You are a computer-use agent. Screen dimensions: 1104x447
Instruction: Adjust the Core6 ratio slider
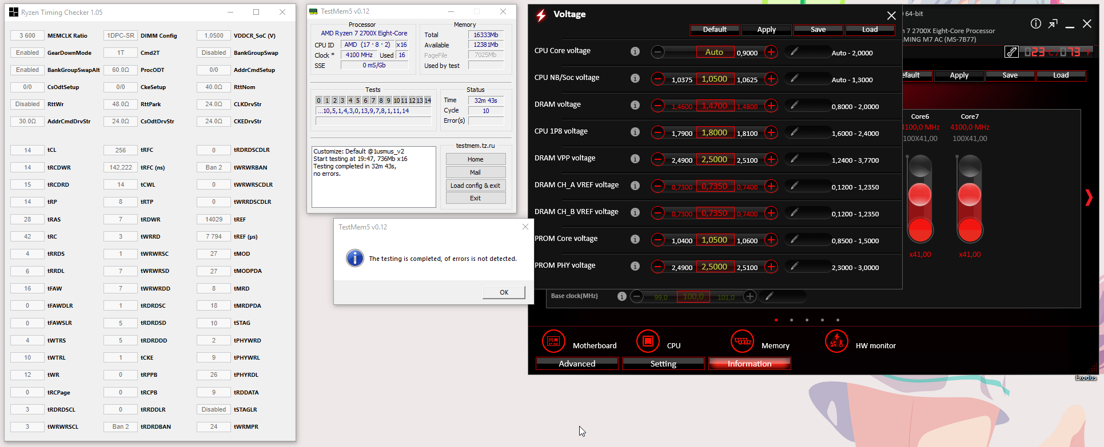click(x=920, y=195)
